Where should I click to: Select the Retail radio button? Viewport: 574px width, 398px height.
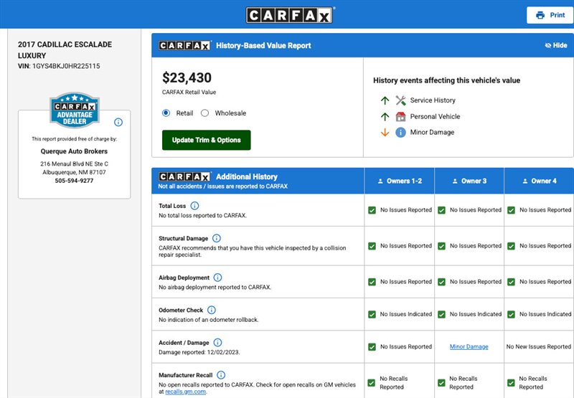[166, 113]
